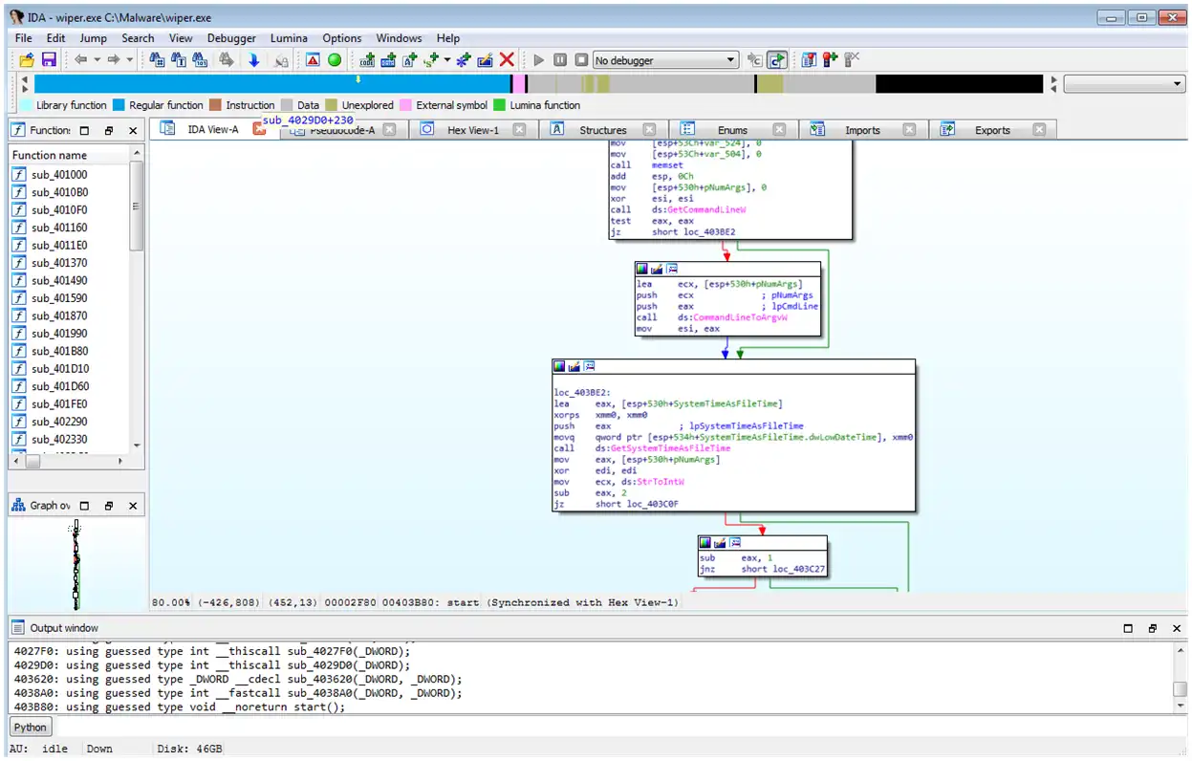The image size is (1192, 761).
Task: Switch to the Exports tab
Action: [x=992, y=130]
